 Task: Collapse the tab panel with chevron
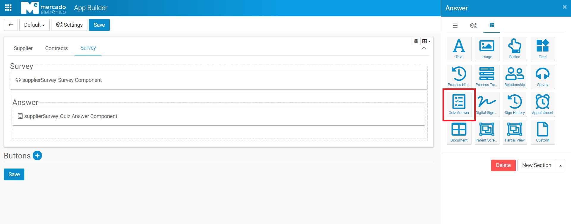[x=424, y=48]
